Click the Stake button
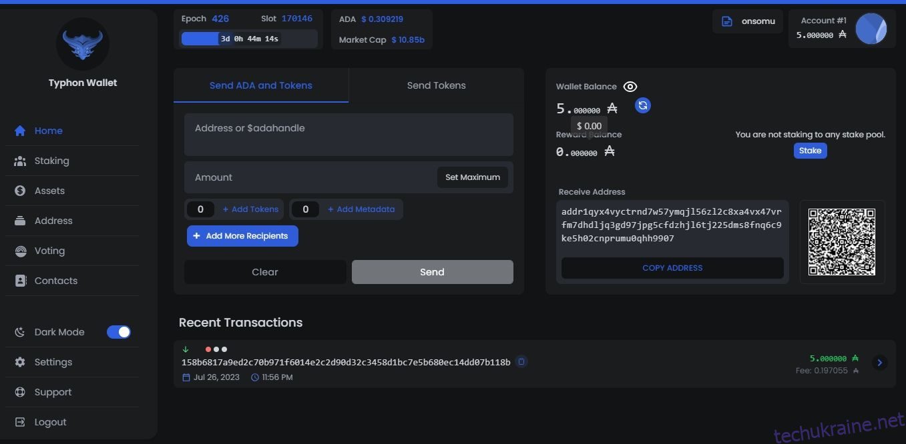Image resolution: width=906 pixels, height=444 pixels. (811, 151)
